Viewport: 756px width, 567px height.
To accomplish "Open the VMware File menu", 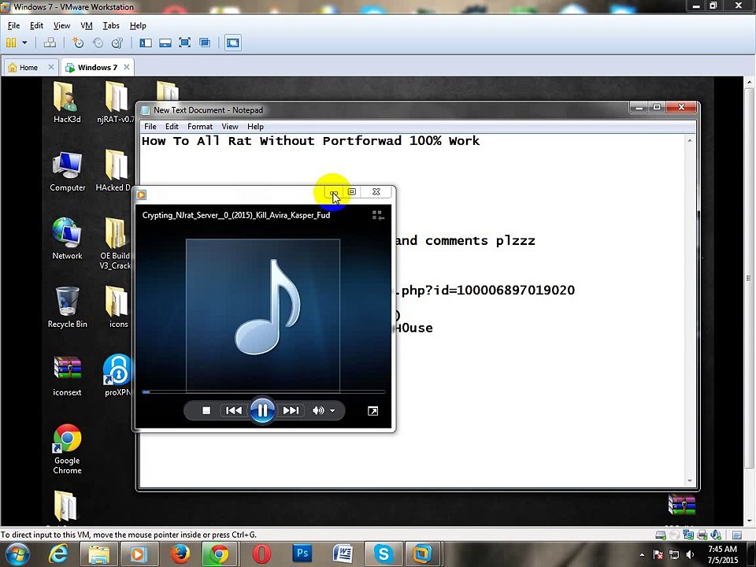I will 13,25.
